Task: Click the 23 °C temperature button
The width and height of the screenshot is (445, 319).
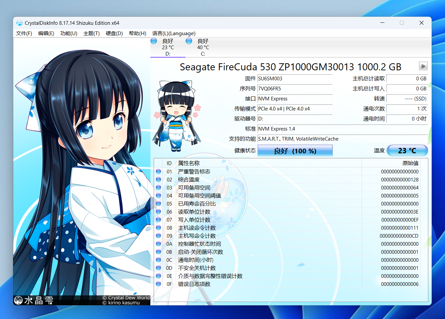Action: point(407,151)
